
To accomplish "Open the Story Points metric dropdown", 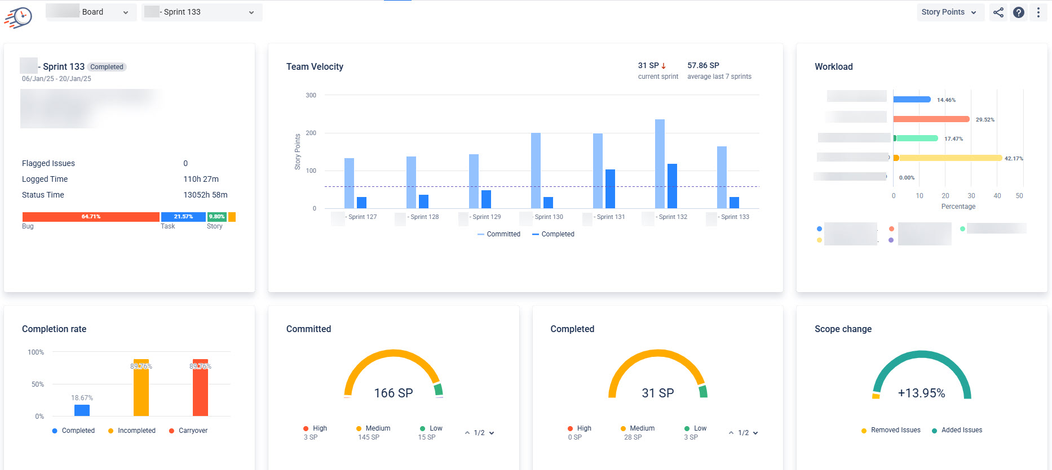I will tap(951, 12).
